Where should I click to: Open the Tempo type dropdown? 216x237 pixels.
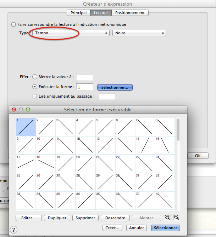71,33
